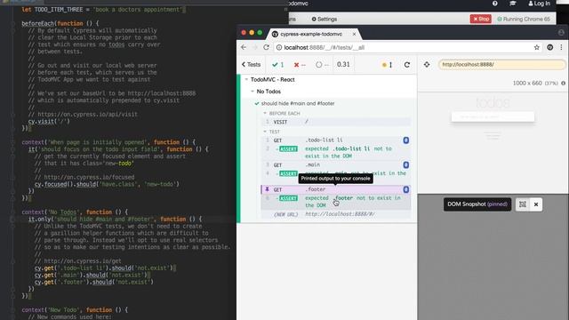Click it.only test line in code editor
This screenshot has width=569, height=320.
click(115, 220)
